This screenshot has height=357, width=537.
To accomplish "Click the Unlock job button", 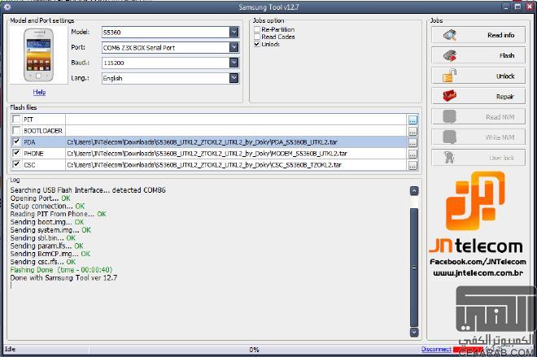I will pos(478,76).
